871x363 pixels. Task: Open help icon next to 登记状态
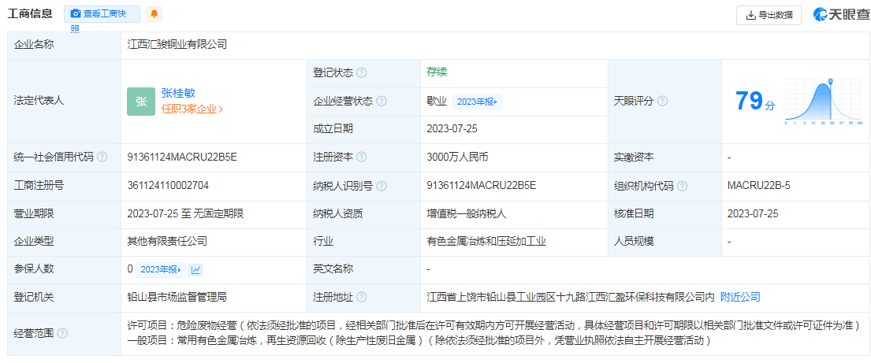362,73
